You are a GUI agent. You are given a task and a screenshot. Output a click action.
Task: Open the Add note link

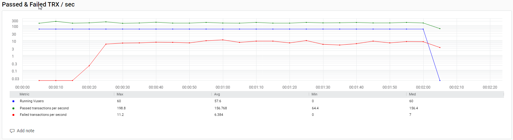point(26,131)
